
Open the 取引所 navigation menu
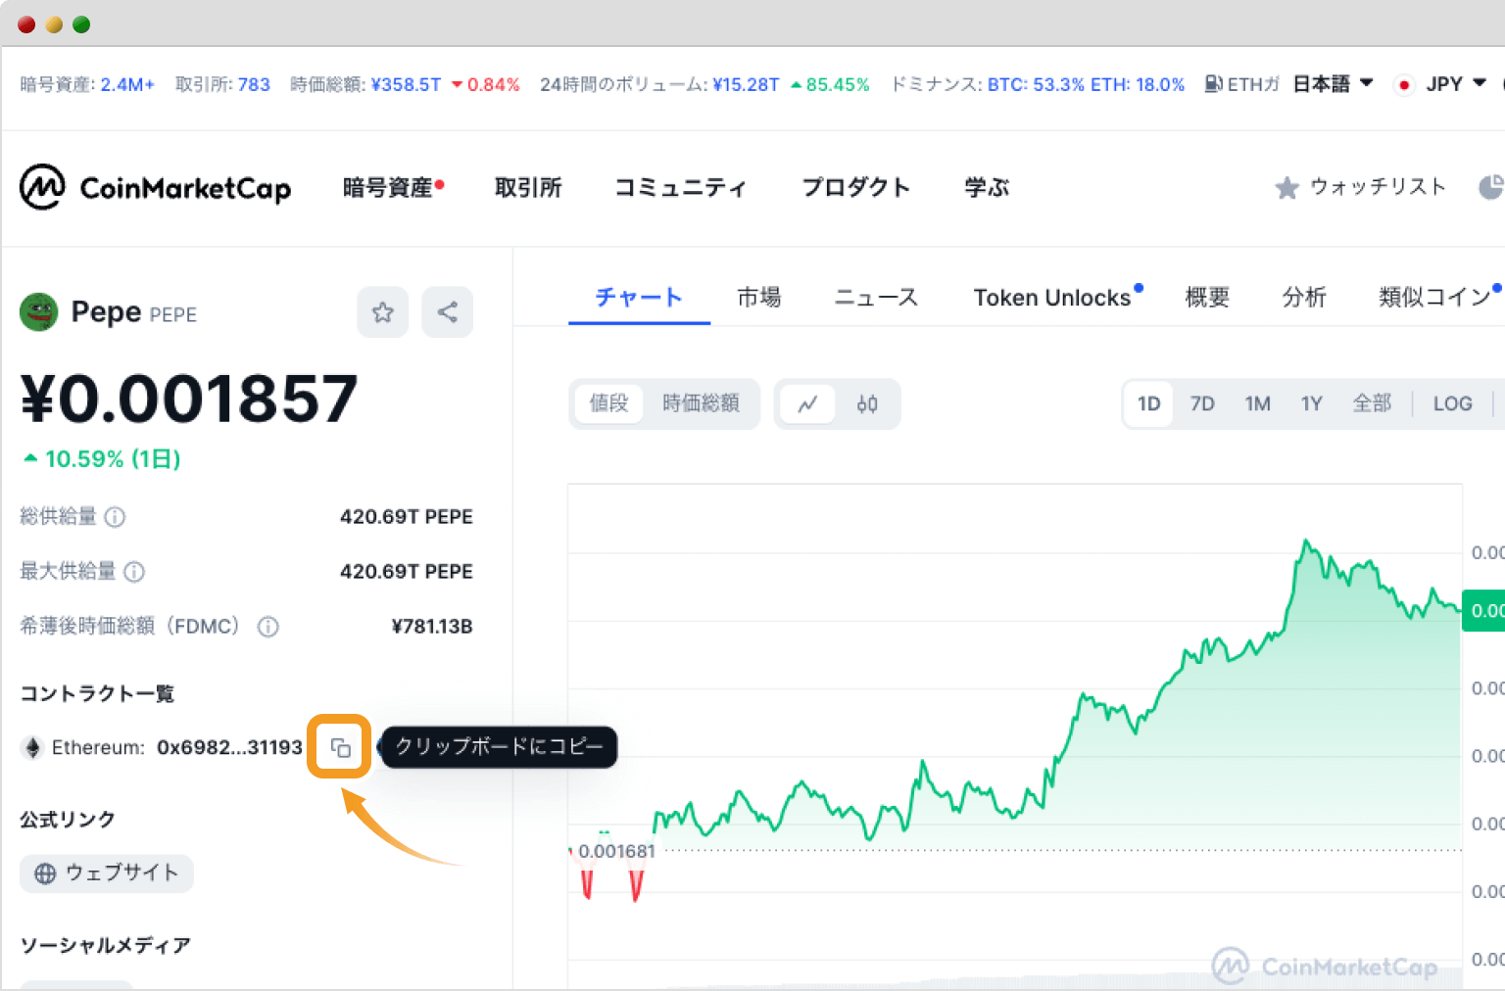tap(528, 187)
